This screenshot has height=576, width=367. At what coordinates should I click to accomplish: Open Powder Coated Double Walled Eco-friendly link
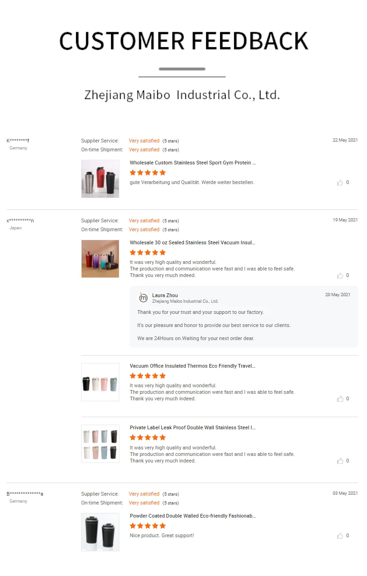pyautogui.click(x=193, y=516)
